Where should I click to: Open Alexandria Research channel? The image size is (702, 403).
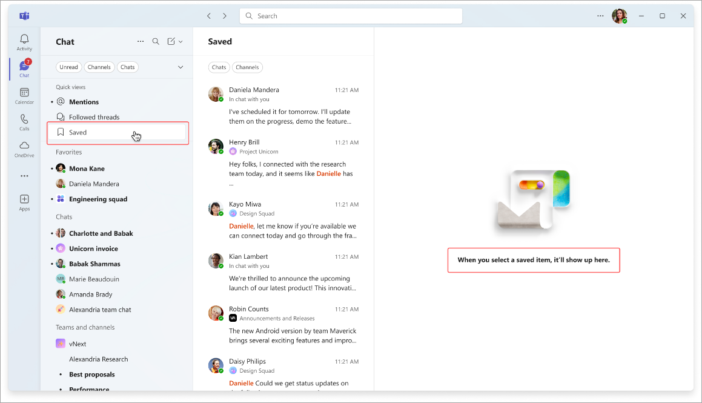pyautogui.click(x=118, y=359)
